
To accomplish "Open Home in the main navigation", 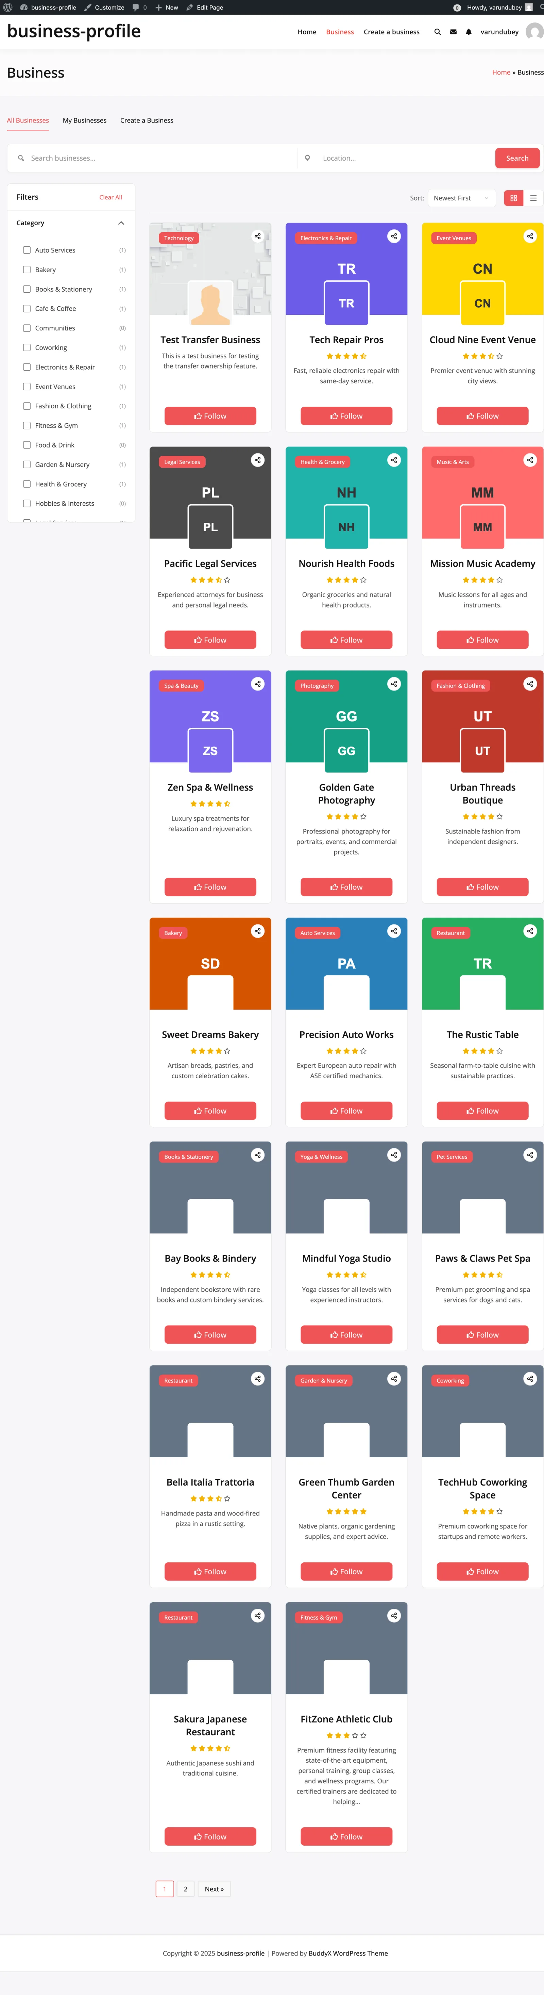I will [x=307, y=32].
